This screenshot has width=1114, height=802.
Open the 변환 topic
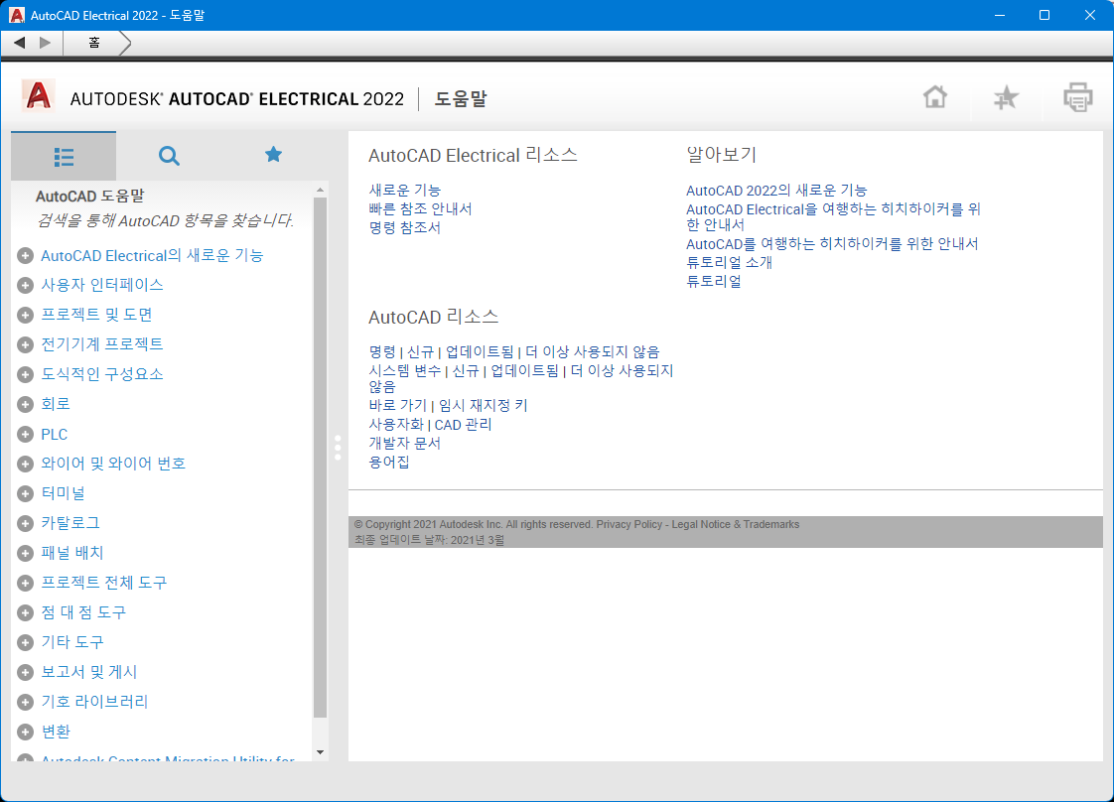(x=56, y=732)
